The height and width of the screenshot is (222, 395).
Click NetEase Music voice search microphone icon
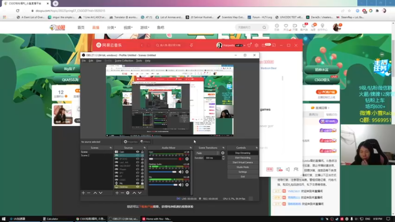pos(191,45)
